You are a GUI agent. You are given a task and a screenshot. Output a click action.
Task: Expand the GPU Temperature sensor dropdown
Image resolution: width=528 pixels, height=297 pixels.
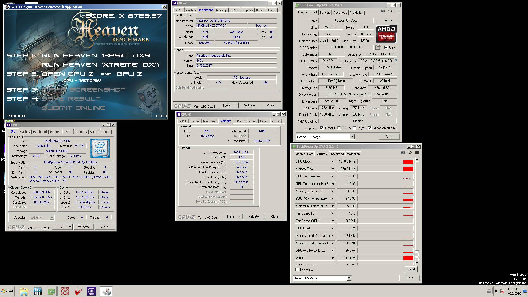(x=332, y=176)
